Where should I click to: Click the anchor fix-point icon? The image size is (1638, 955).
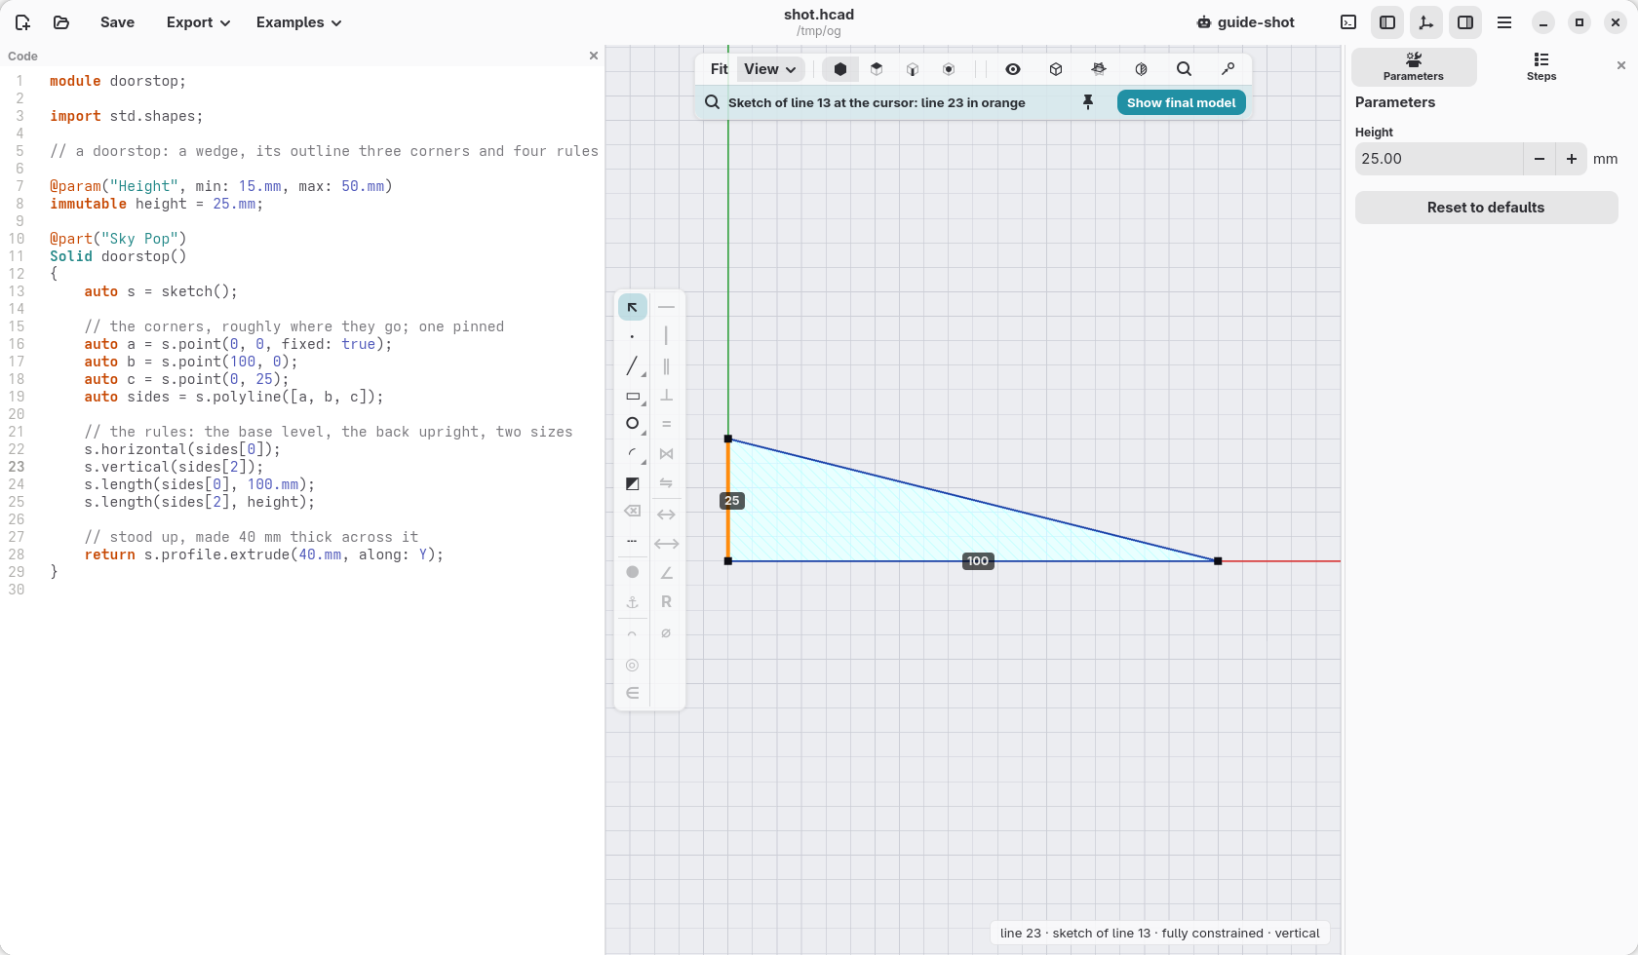(x=633, y=602)
